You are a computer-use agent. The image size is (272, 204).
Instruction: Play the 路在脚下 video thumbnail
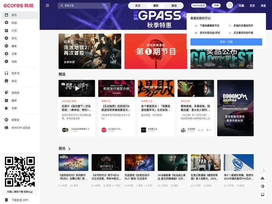pyautogui.click(x=77, y=88)
